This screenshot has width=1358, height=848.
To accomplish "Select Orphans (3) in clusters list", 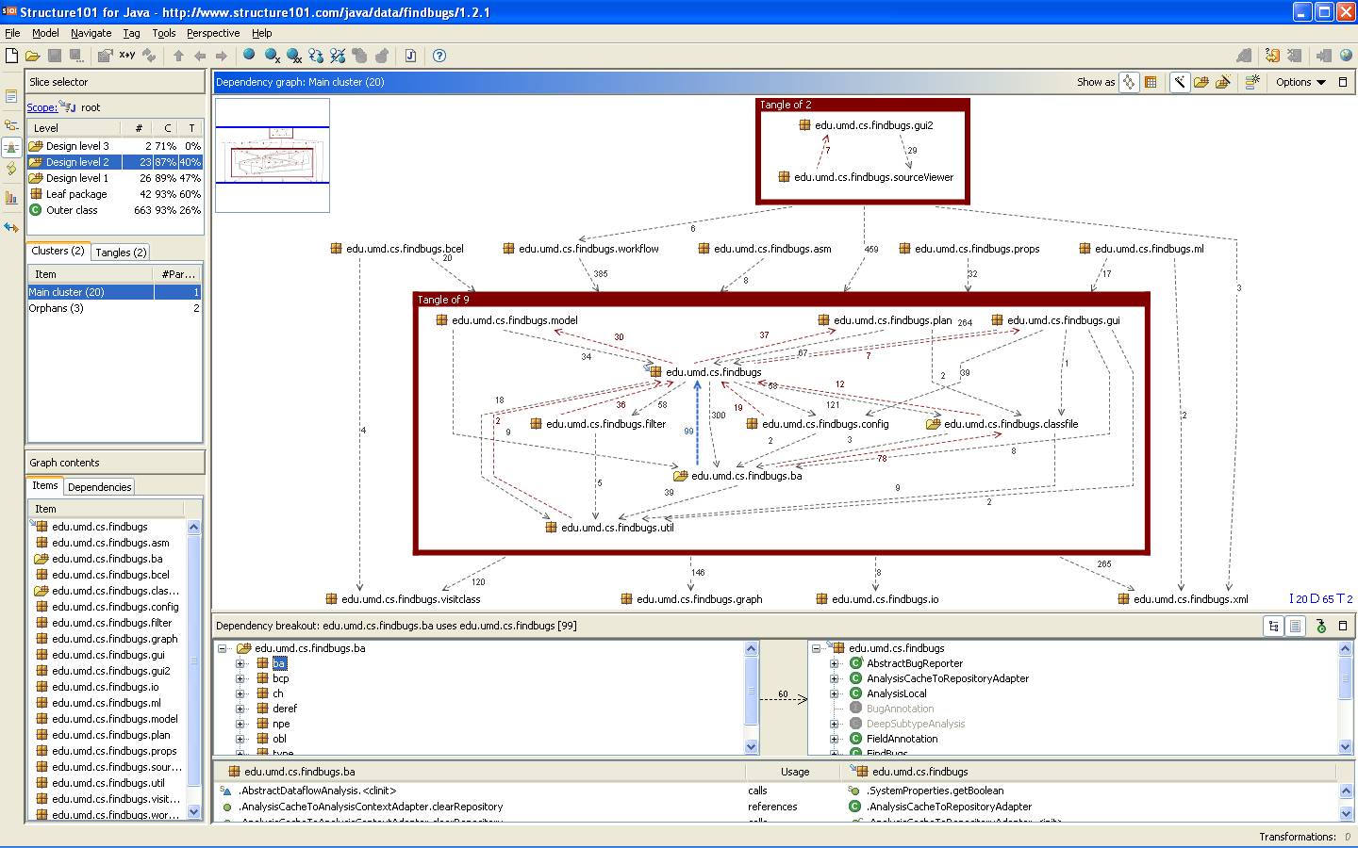I will [x=56, y=308].
